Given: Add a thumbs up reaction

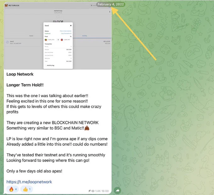Looking at the screenshot, I should pyautogui.click(x=27, y=189).
